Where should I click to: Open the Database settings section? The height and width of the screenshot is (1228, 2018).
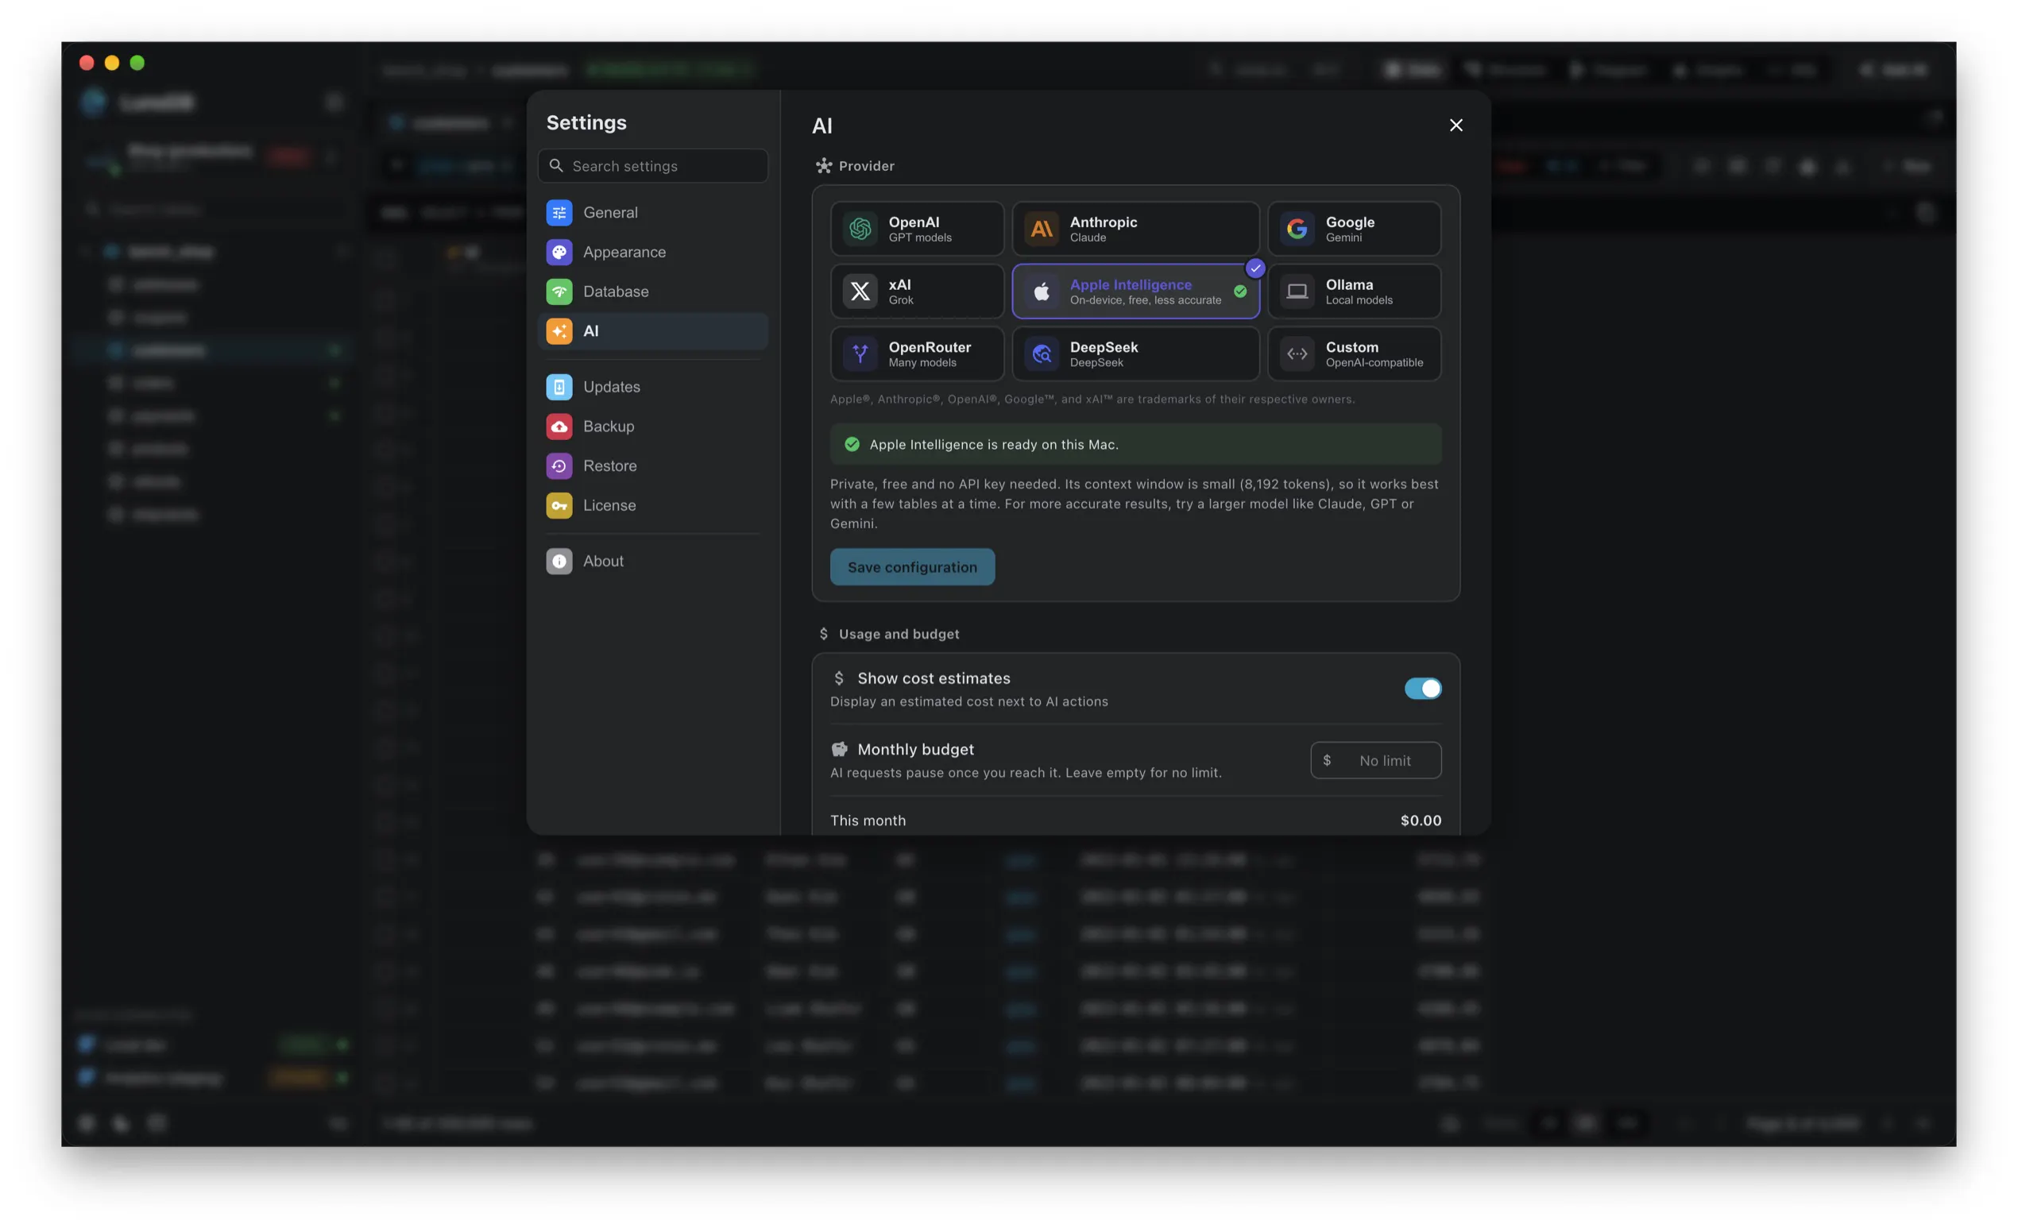(x=653, y=292)
